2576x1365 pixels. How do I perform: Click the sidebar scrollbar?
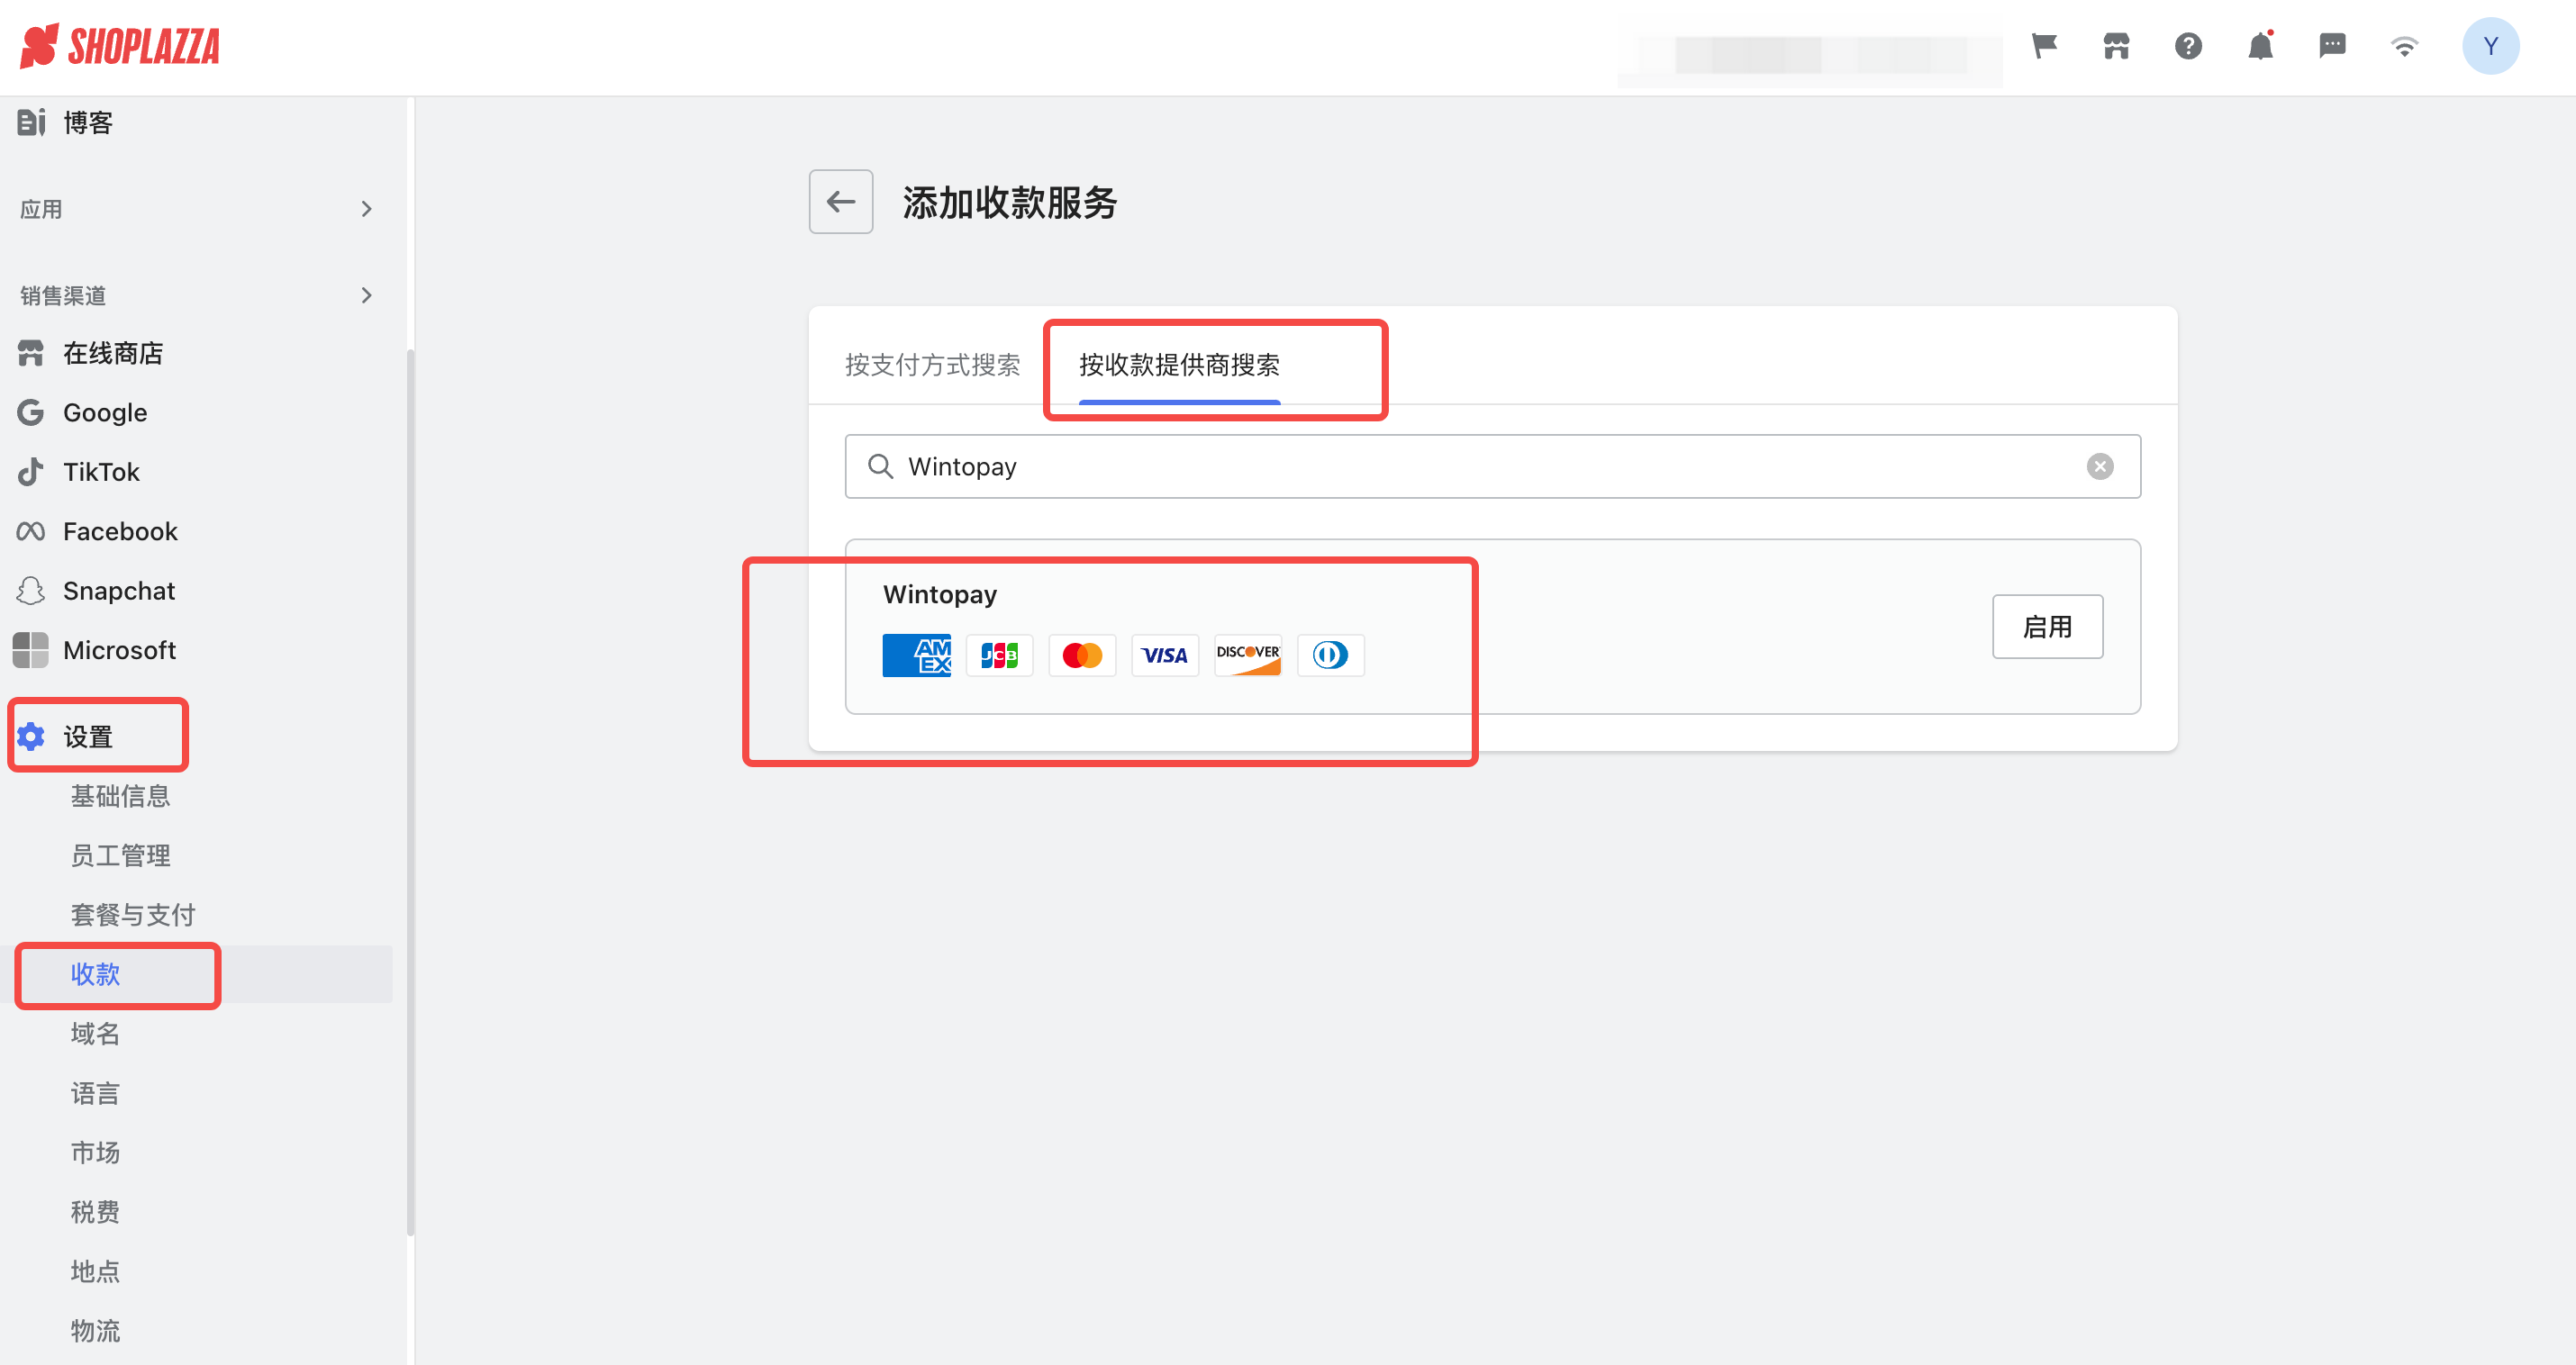click(x=410, y=792)
